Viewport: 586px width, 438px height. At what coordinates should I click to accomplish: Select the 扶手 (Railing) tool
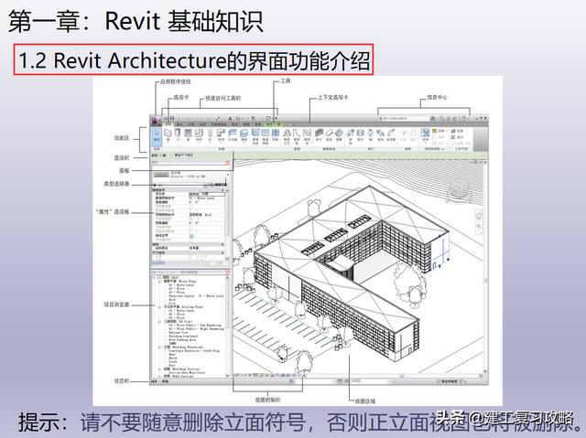tap(319, 134)
